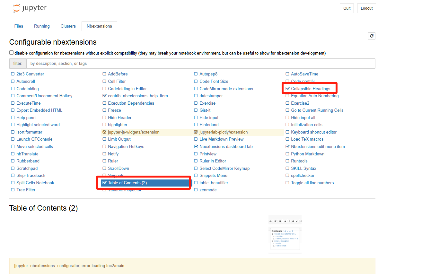Screen dimensions: 439x279
Task: Select the Help panel extension
Action: [x=27, y=118]
